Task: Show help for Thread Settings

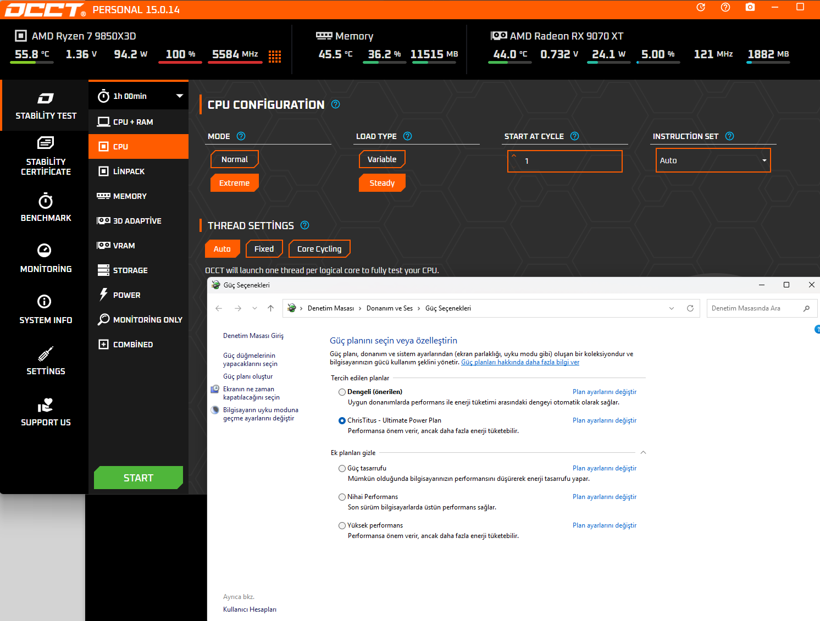Action: click(x=305, y=225)
